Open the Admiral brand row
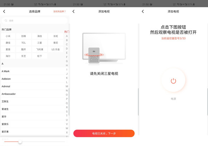The image size is (208, 146). [x=33, y=86]
